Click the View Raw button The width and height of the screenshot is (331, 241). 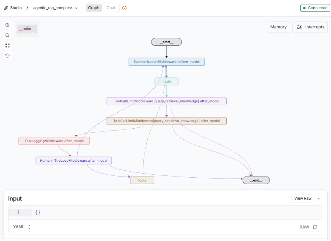[303, 199]
